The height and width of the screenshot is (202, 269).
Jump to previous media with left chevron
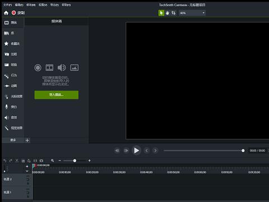point(147,150)
